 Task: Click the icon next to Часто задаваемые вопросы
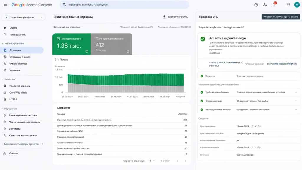pos(5,122)
